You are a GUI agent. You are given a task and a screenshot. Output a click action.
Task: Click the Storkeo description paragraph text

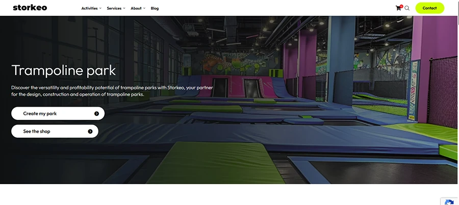click(x=112, y=91)
